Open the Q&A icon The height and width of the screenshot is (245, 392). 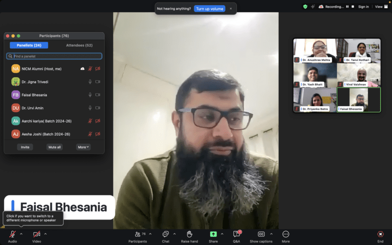[x=236, y=234]
